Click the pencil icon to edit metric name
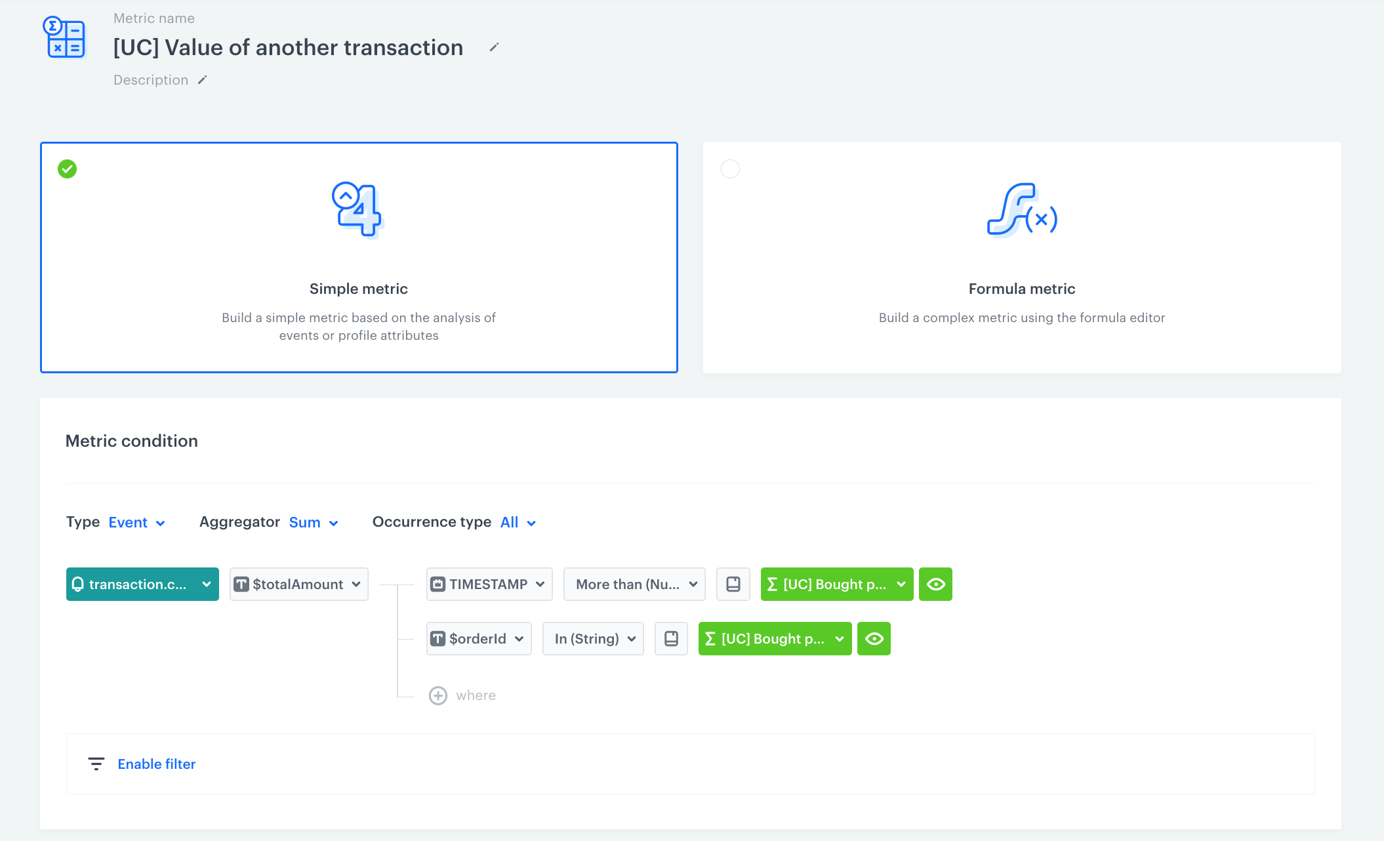This screenshot has height=841, width=1384. coord(494,47)
